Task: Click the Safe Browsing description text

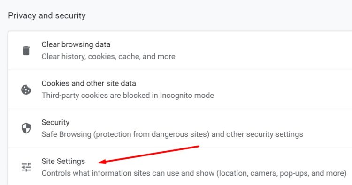Action: [x=172, y=134]
